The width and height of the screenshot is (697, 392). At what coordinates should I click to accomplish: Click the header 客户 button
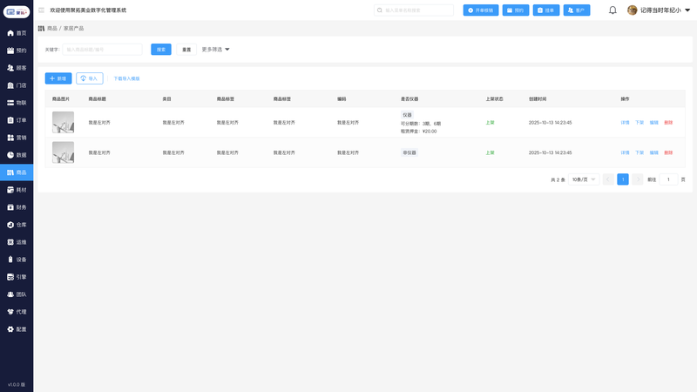[577, 10]
